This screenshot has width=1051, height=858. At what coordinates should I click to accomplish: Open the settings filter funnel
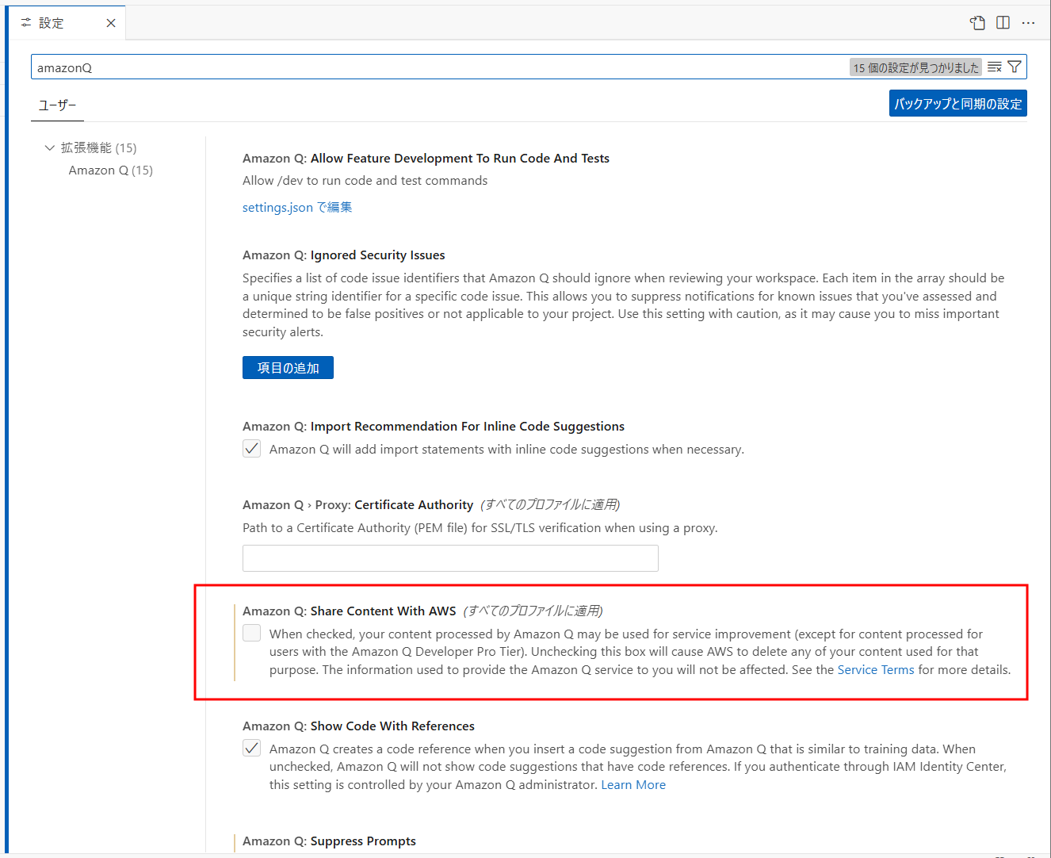coord(1015,67)
